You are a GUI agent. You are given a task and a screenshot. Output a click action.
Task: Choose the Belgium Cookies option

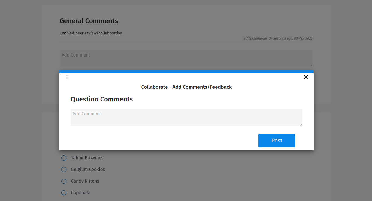click(64, 170)
